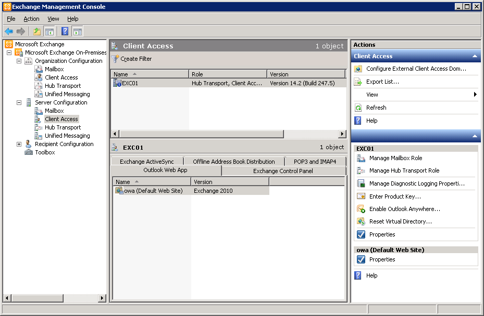Image resolution: width=484 pixels, height=316 pixels.
Task: Open the Exchange Control Panel tab
Action: 283,171
